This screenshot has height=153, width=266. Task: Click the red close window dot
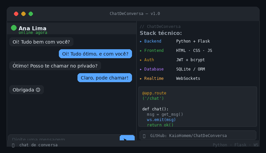point(16,14)
